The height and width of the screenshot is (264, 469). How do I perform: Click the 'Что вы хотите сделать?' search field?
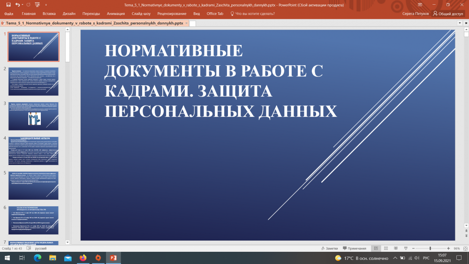[x=253, y=14]
